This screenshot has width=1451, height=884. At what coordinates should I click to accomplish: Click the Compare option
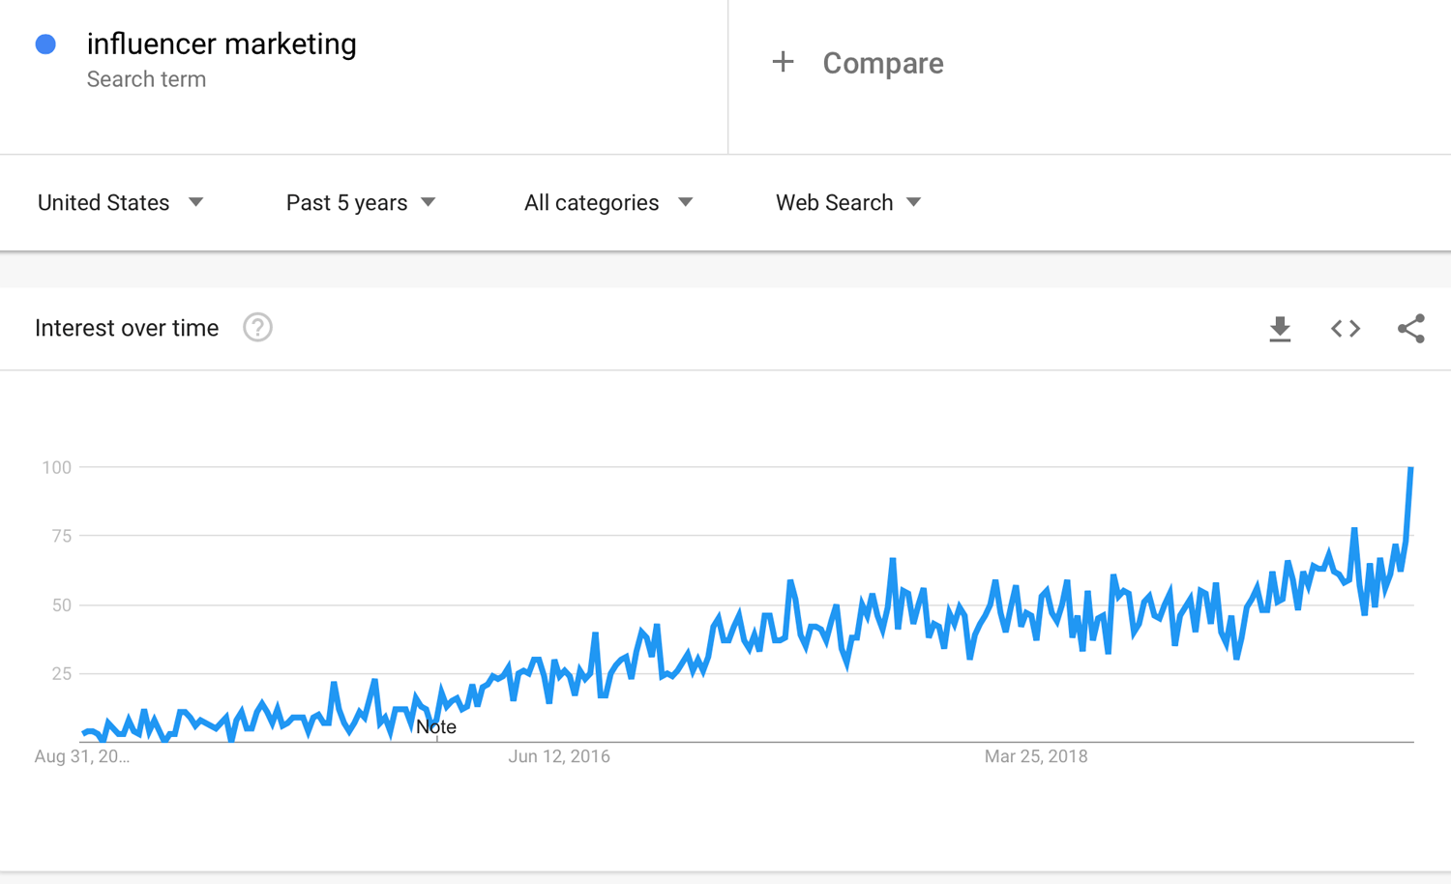[882, 63]
